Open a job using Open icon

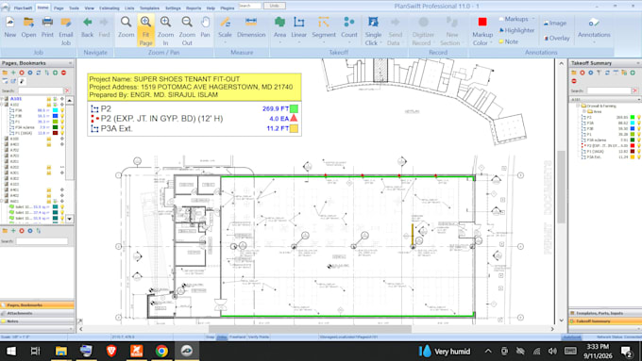point(28,27)
